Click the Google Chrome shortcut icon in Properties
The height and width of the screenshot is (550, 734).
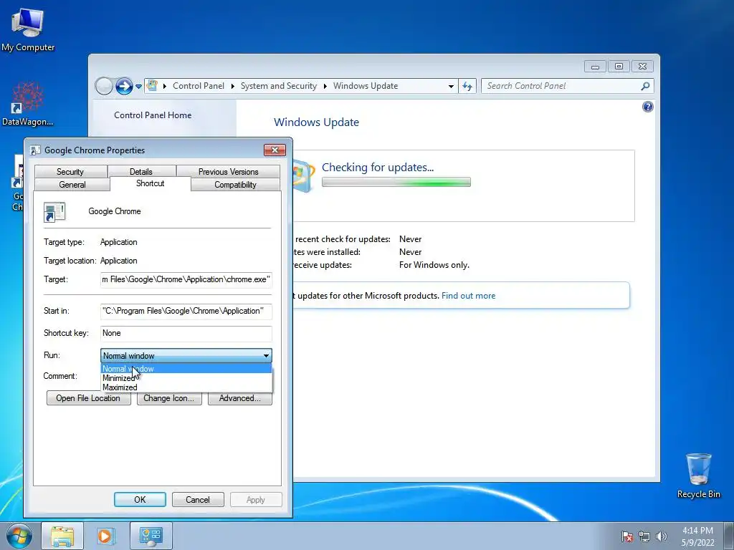54,212
